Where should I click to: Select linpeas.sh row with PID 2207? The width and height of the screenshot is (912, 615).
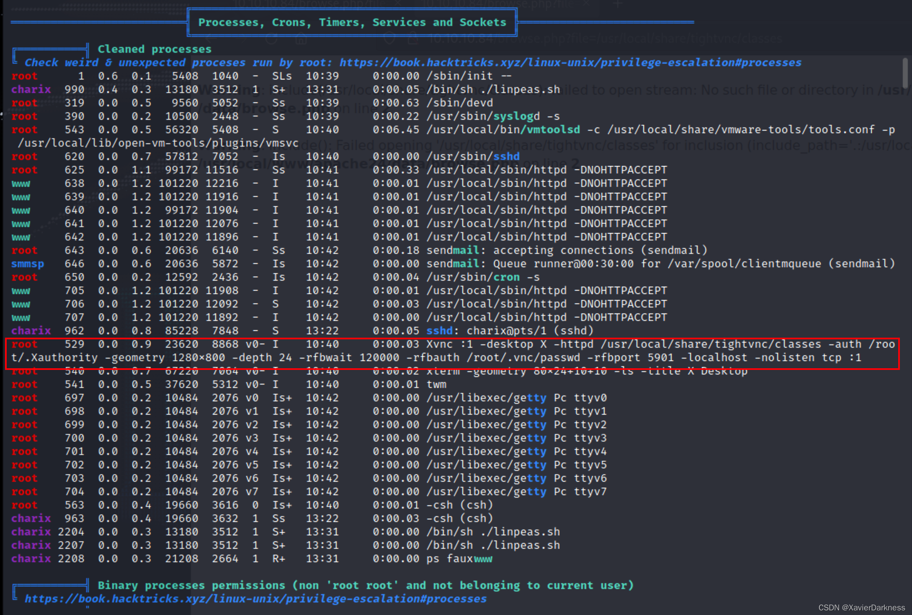tap(286, 545)
